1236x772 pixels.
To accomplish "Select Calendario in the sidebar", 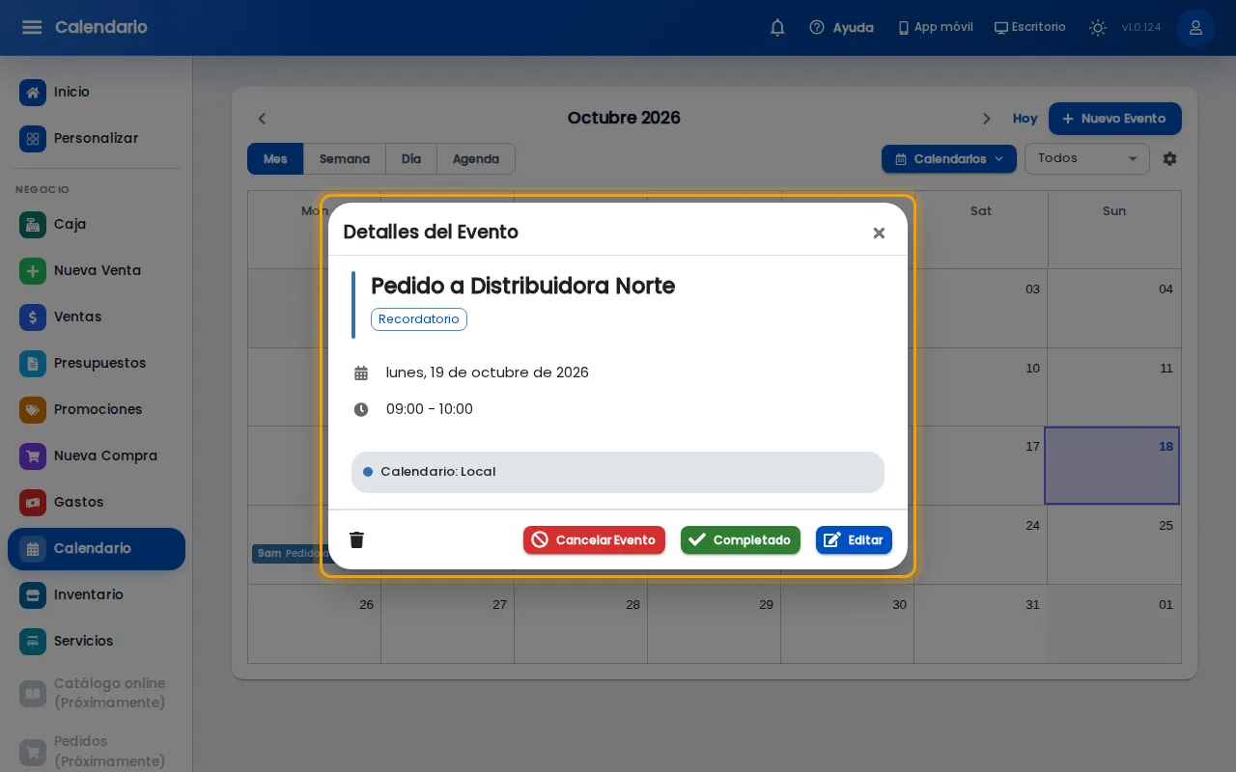I will (x=97, y=549).
